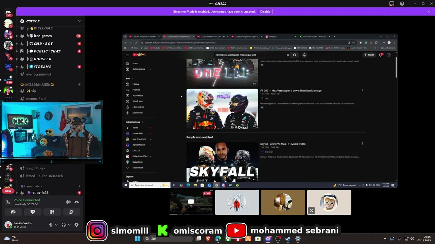Click the share screen icon in voice panel

tap(33, 212)
